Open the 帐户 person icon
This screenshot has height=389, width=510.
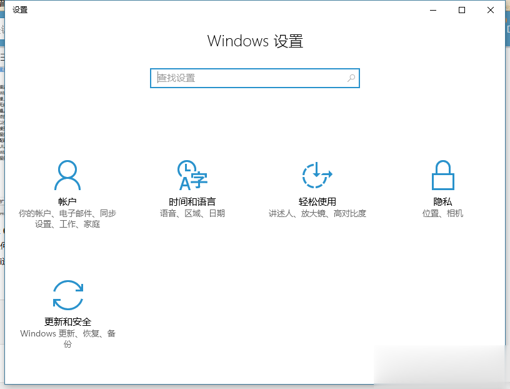point(67,173)
